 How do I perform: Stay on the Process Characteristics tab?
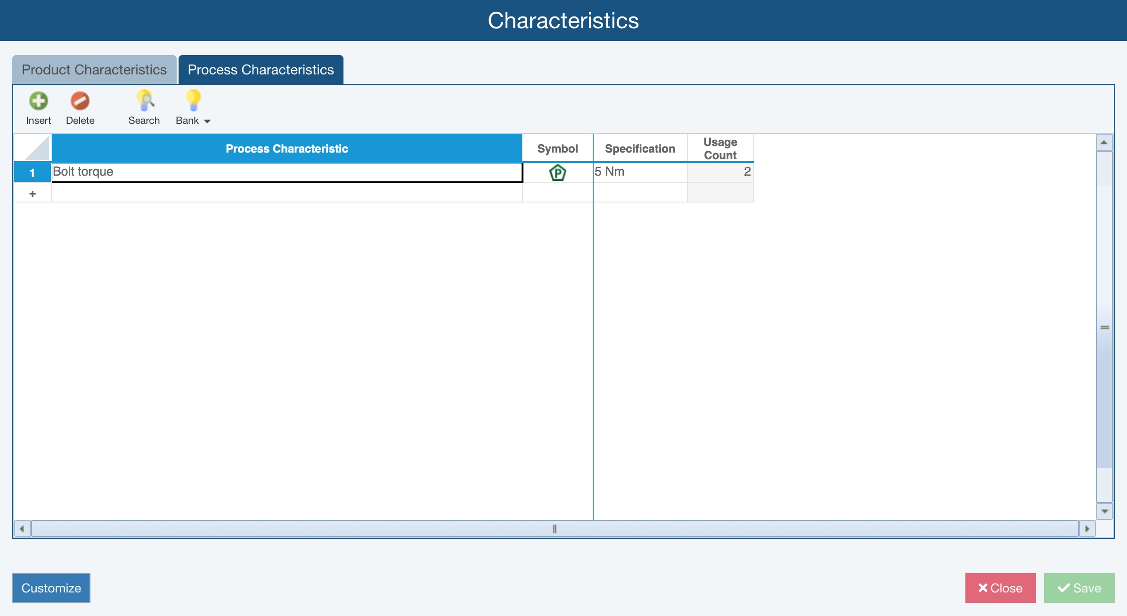tap(261, 69)
